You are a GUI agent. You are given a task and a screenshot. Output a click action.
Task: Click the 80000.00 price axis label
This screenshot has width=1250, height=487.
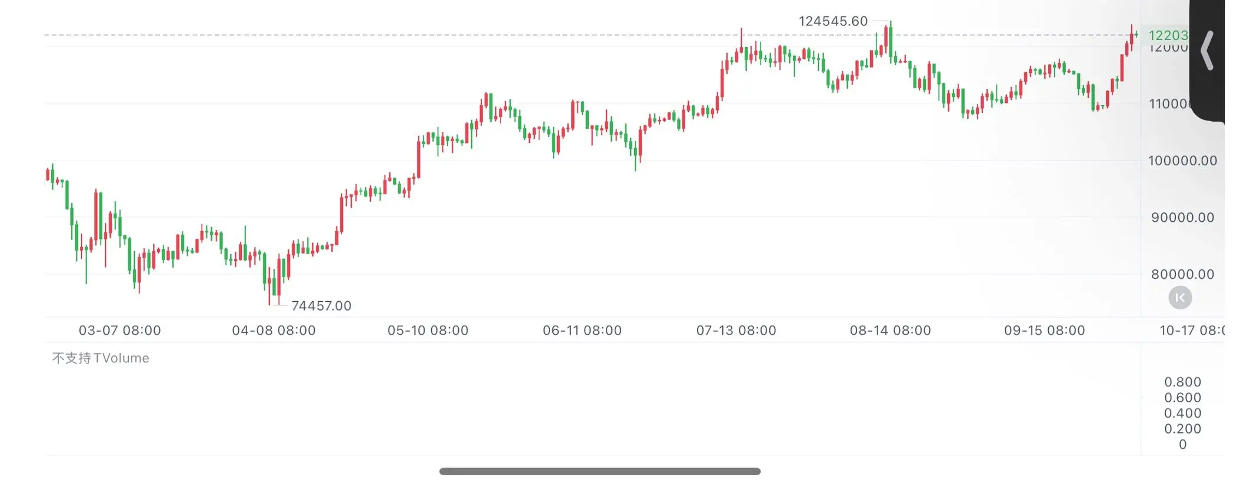[1182, 274]
